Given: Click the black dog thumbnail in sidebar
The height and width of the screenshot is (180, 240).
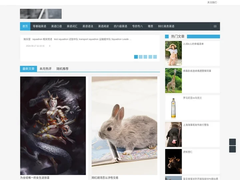Looking at the screenshot, I should pos(173,135).
